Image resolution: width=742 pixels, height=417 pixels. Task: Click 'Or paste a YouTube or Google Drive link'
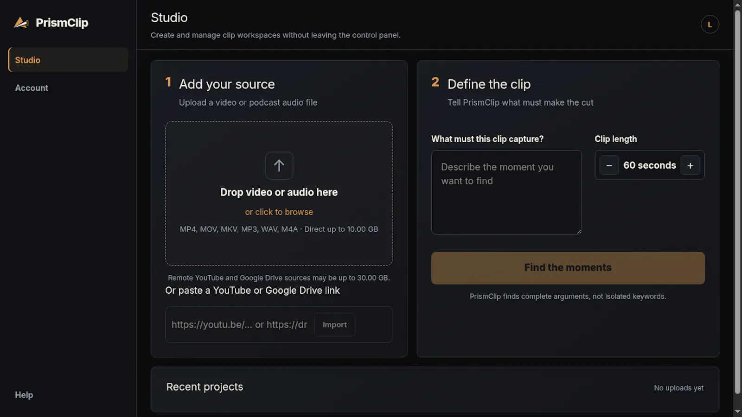(x=252, y=291)
